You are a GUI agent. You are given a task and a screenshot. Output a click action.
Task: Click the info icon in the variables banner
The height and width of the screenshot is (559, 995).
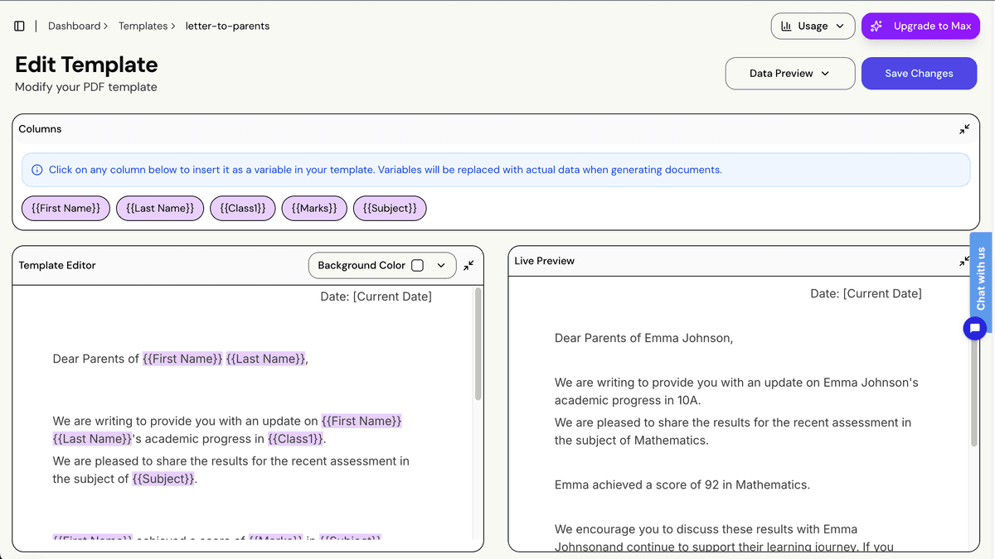(36, 169)
